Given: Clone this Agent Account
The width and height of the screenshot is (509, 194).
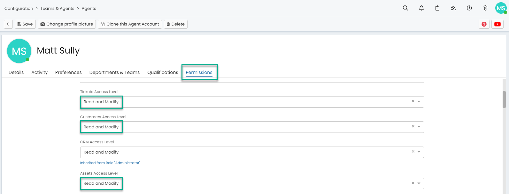Looking at the screenshot, I should coord(130,24).
